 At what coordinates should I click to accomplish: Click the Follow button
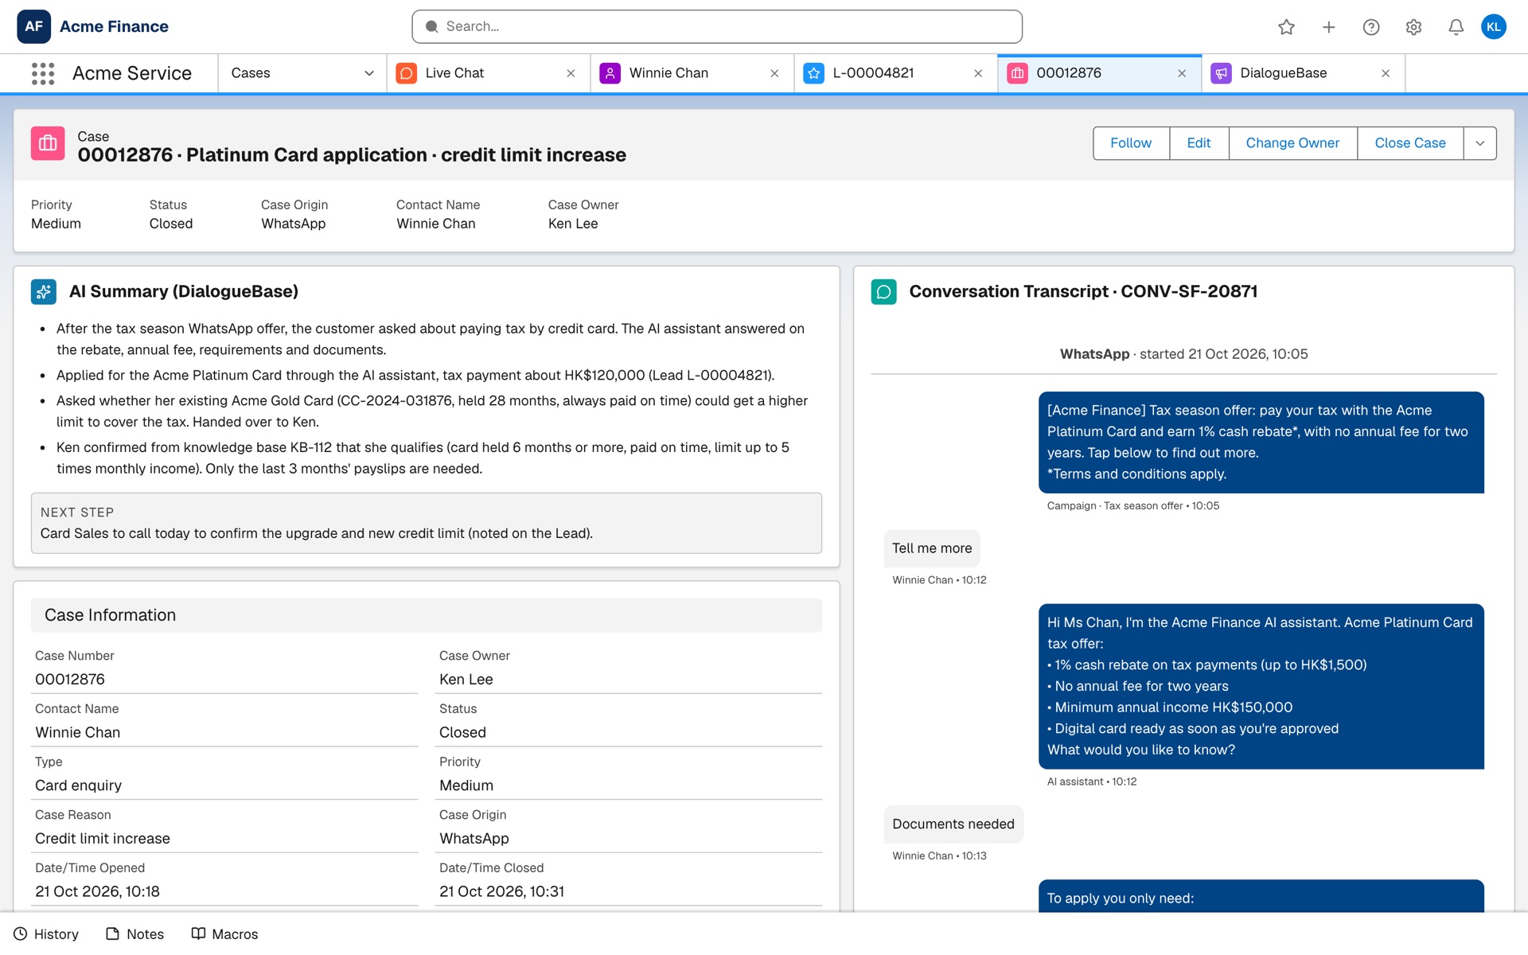1131,143
